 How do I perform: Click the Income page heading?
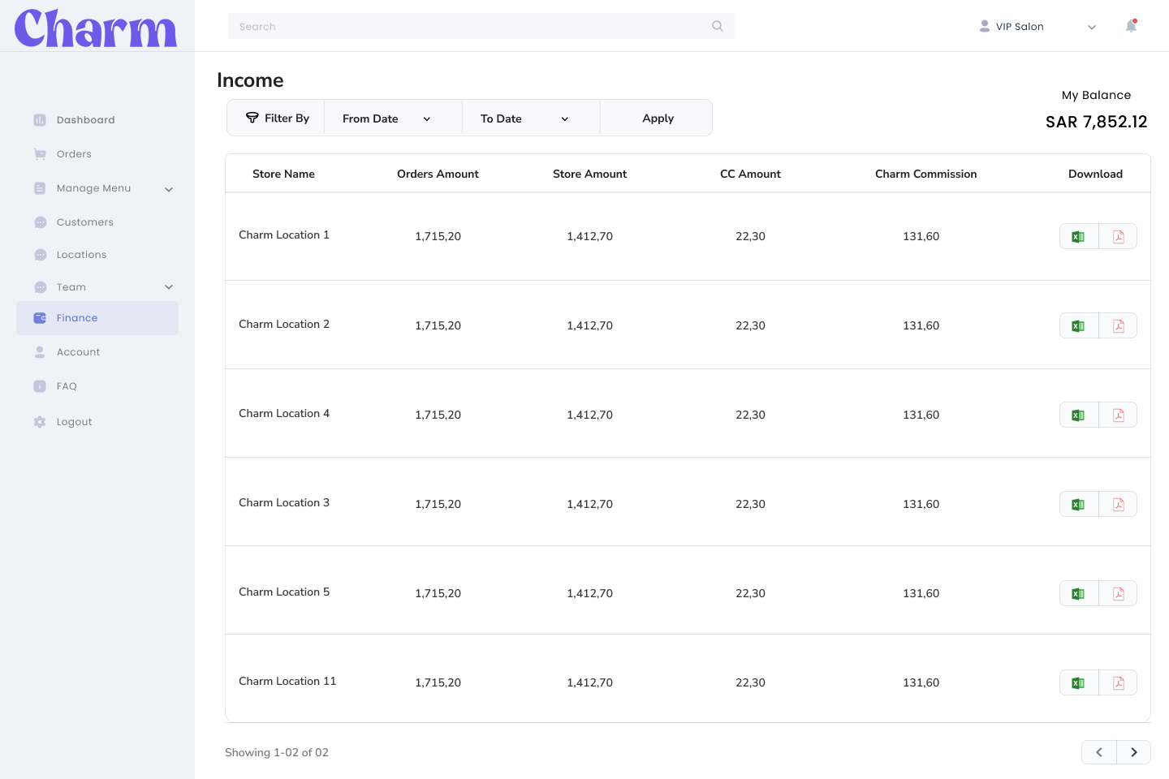click(250, 80)
